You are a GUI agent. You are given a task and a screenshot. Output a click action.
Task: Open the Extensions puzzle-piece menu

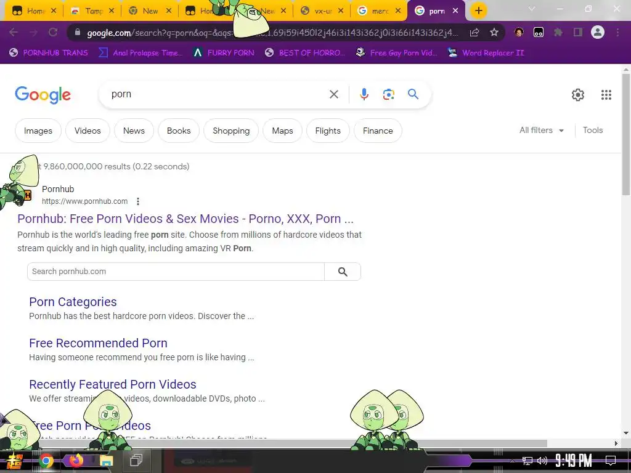point(558,32)
